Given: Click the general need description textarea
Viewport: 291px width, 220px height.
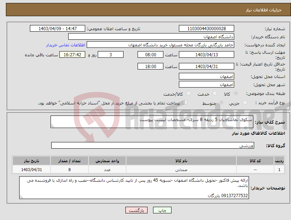Looking at the screenshot, I should [x=152, y=122].
